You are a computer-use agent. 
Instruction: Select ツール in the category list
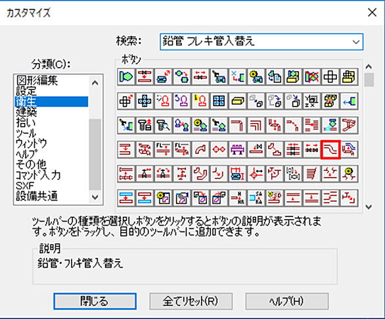(26, 133)
